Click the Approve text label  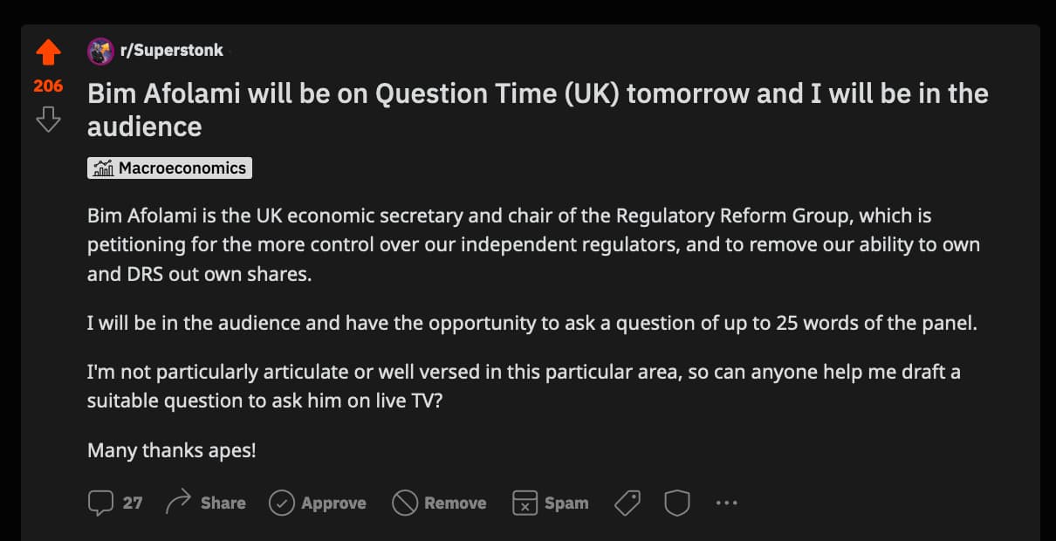(x=333, y=503)
